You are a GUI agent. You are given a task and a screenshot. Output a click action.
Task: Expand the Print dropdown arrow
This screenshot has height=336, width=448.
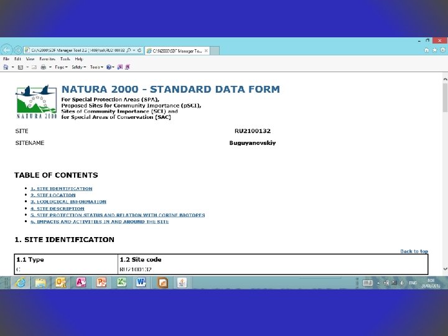click(50, 67)
